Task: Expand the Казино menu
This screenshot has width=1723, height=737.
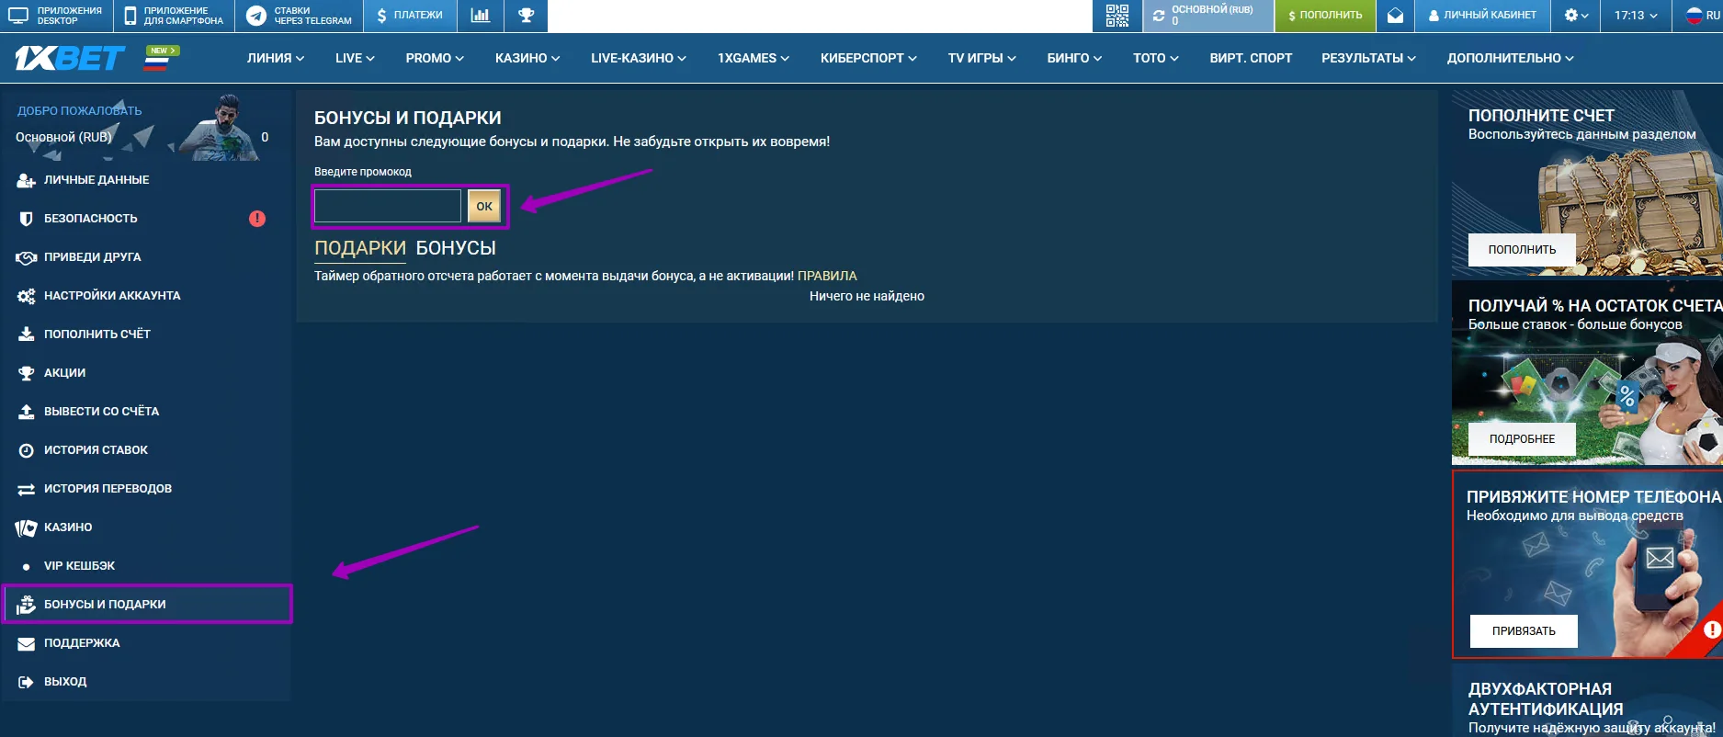Action: click(527, 58)
